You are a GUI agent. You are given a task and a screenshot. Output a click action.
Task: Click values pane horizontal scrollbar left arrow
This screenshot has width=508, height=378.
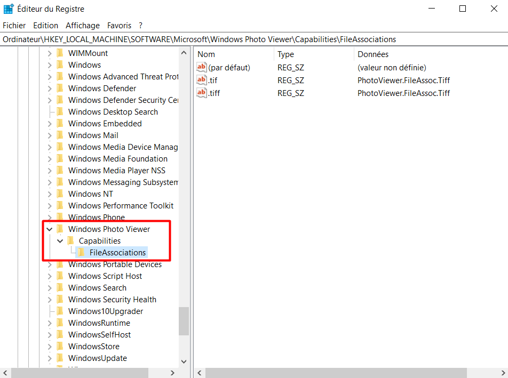[x=200, y=373]
